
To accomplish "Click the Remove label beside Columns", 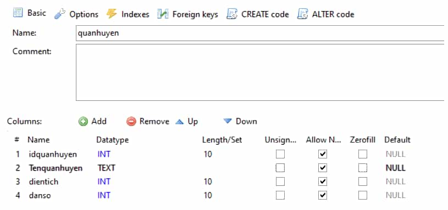I will pos(154,121).
